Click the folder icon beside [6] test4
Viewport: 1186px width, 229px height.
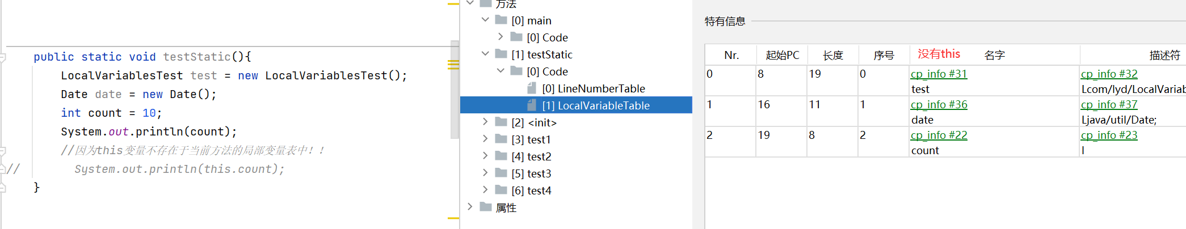click(x=501, y=190)
